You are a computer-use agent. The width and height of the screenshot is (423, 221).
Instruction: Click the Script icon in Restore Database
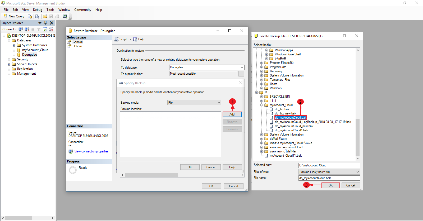(116, 39)
